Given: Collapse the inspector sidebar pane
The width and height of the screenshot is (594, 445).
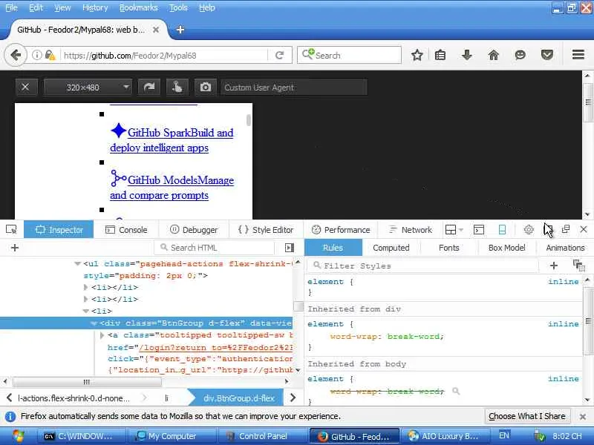Looking at the screenshot, I should (x=290, y=248).
